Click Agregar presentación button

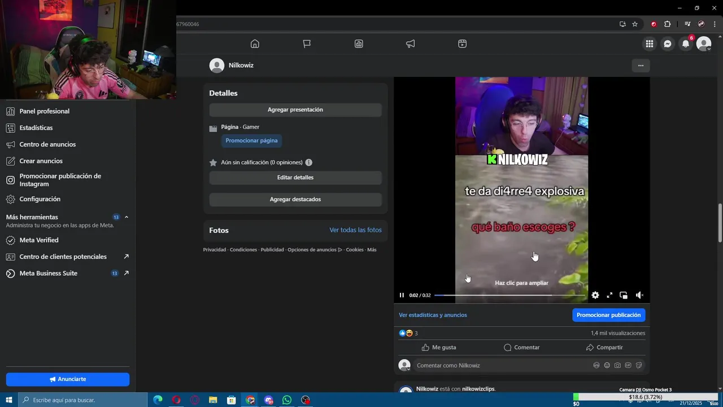coord(295,110)
